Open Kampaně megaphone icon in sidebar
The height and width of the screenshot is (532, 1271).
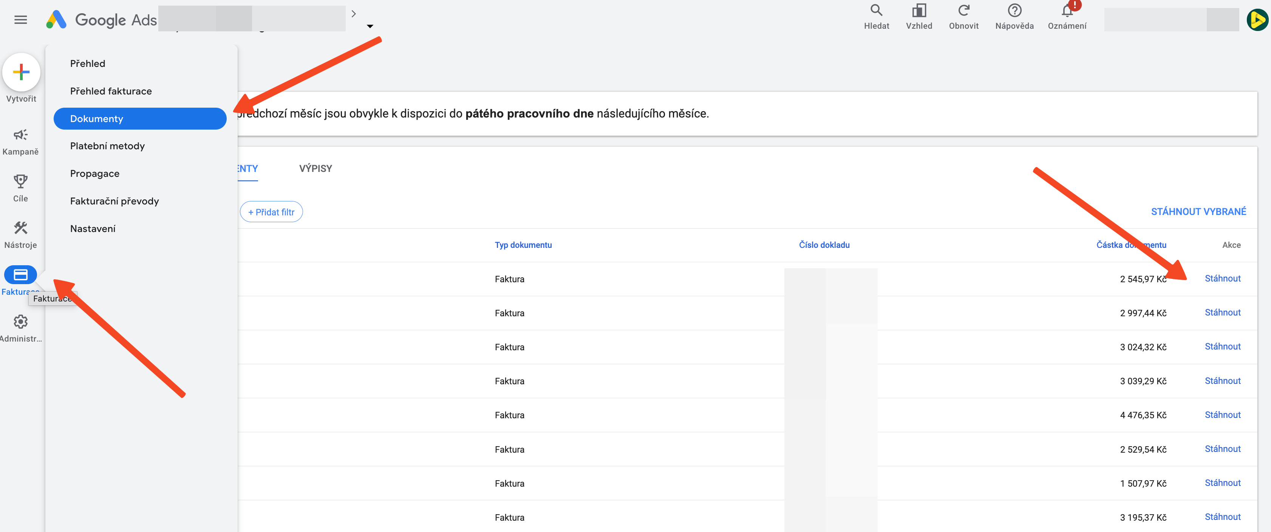coord(20,135)
